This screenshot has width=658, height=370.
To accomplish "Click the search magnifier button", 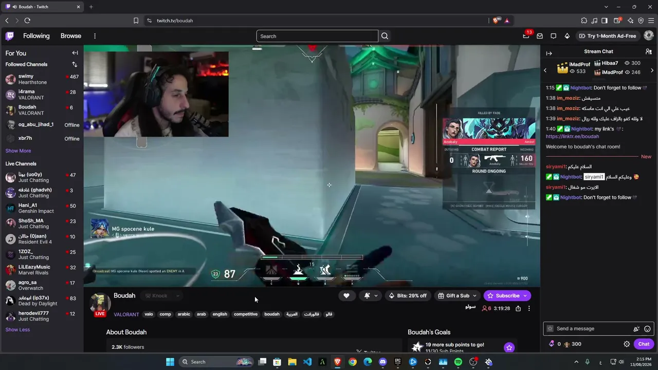I will (x=385, y=36).
